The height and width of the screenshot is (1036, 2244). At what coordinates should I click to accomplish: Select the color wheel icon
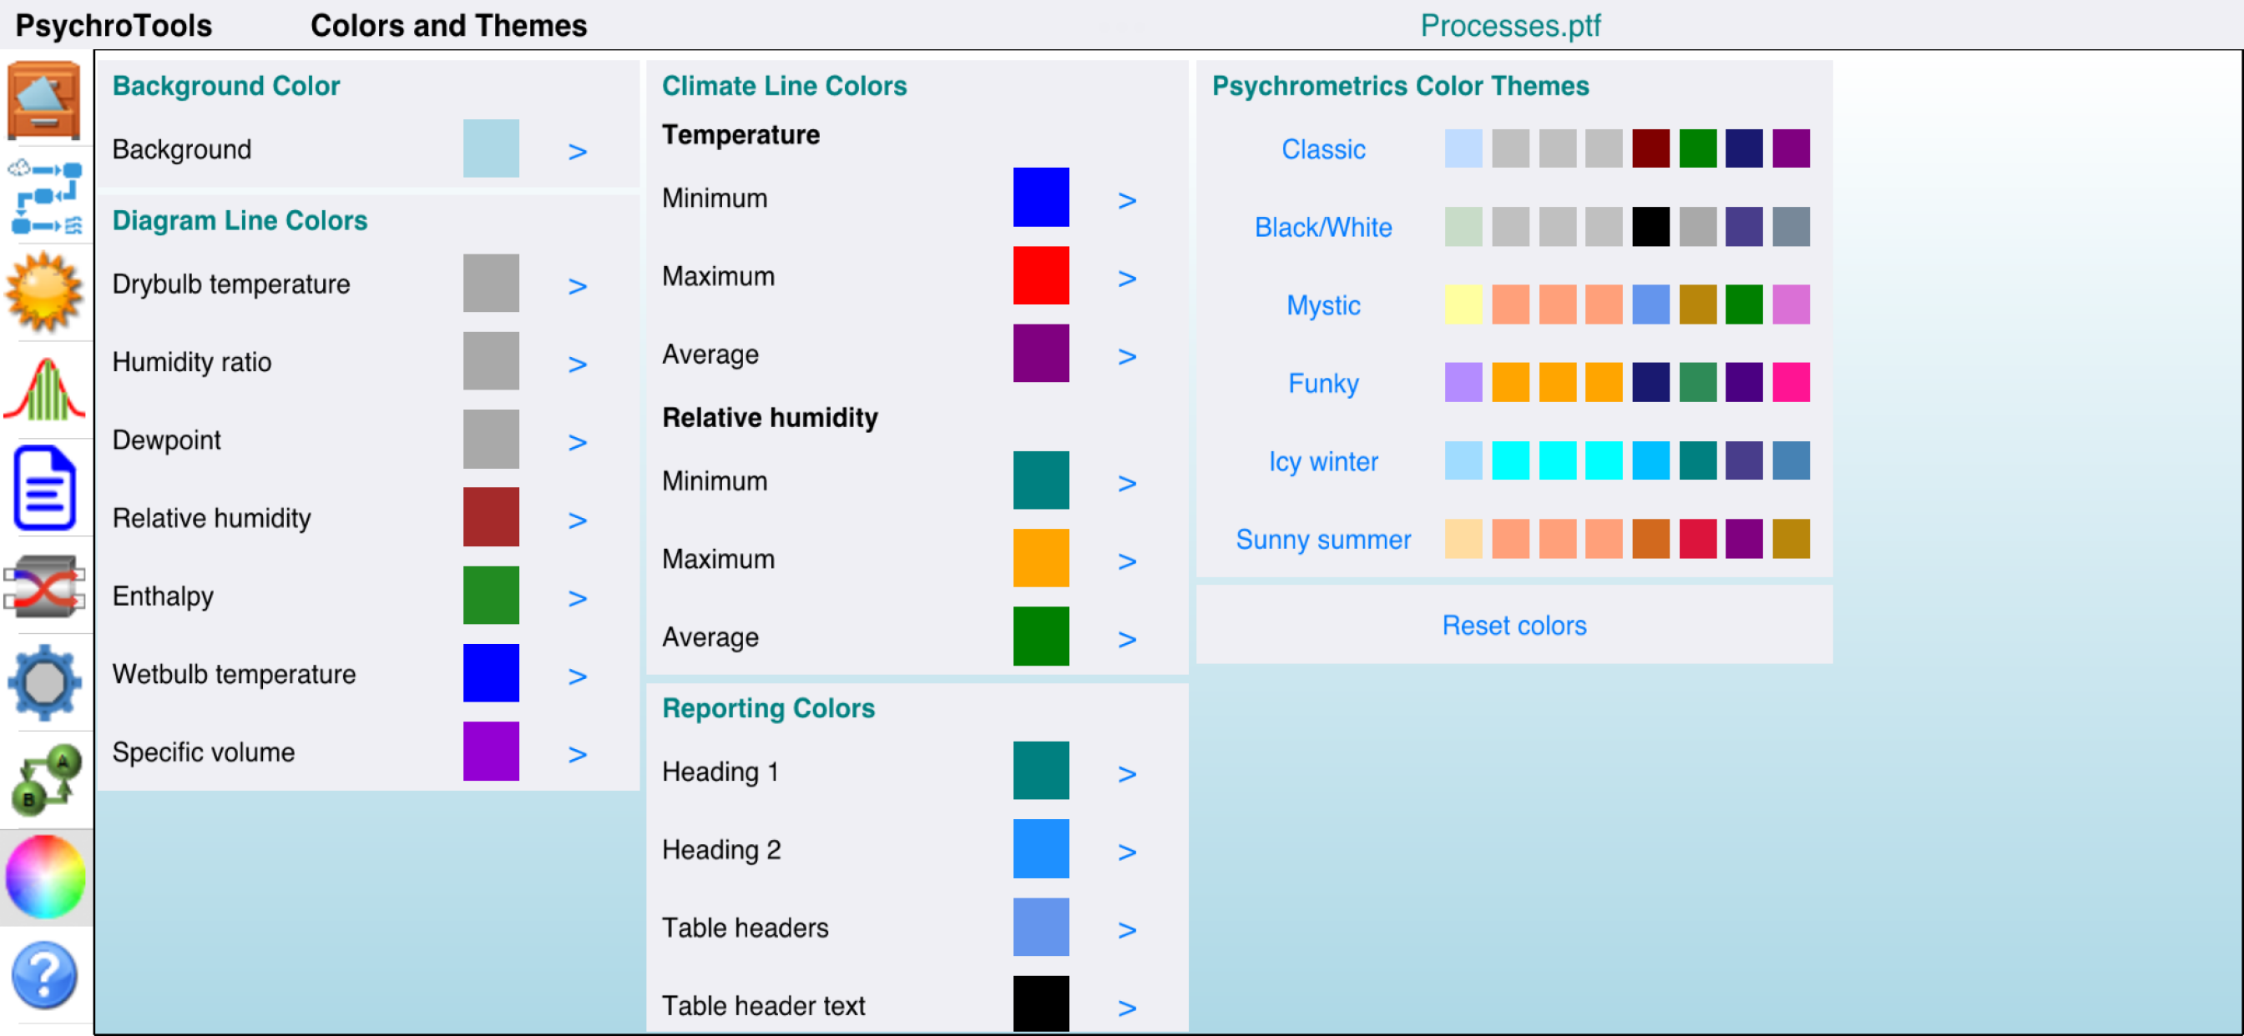[45, 877]
